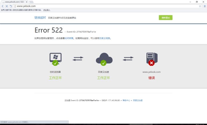Click arrows between browser and cloud
The image size is (207, 125).
coord(78,59)
